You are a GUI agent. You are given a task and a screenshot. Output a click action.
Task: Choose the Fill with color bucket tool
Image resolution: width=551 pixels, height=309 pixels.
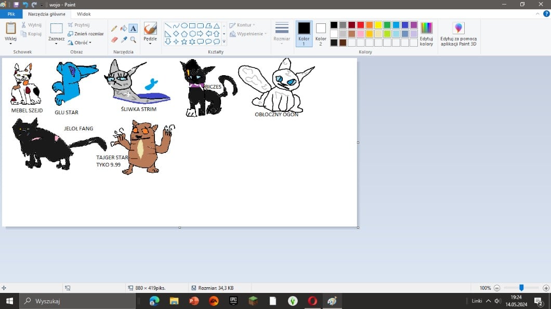click(x=124, y=29)
